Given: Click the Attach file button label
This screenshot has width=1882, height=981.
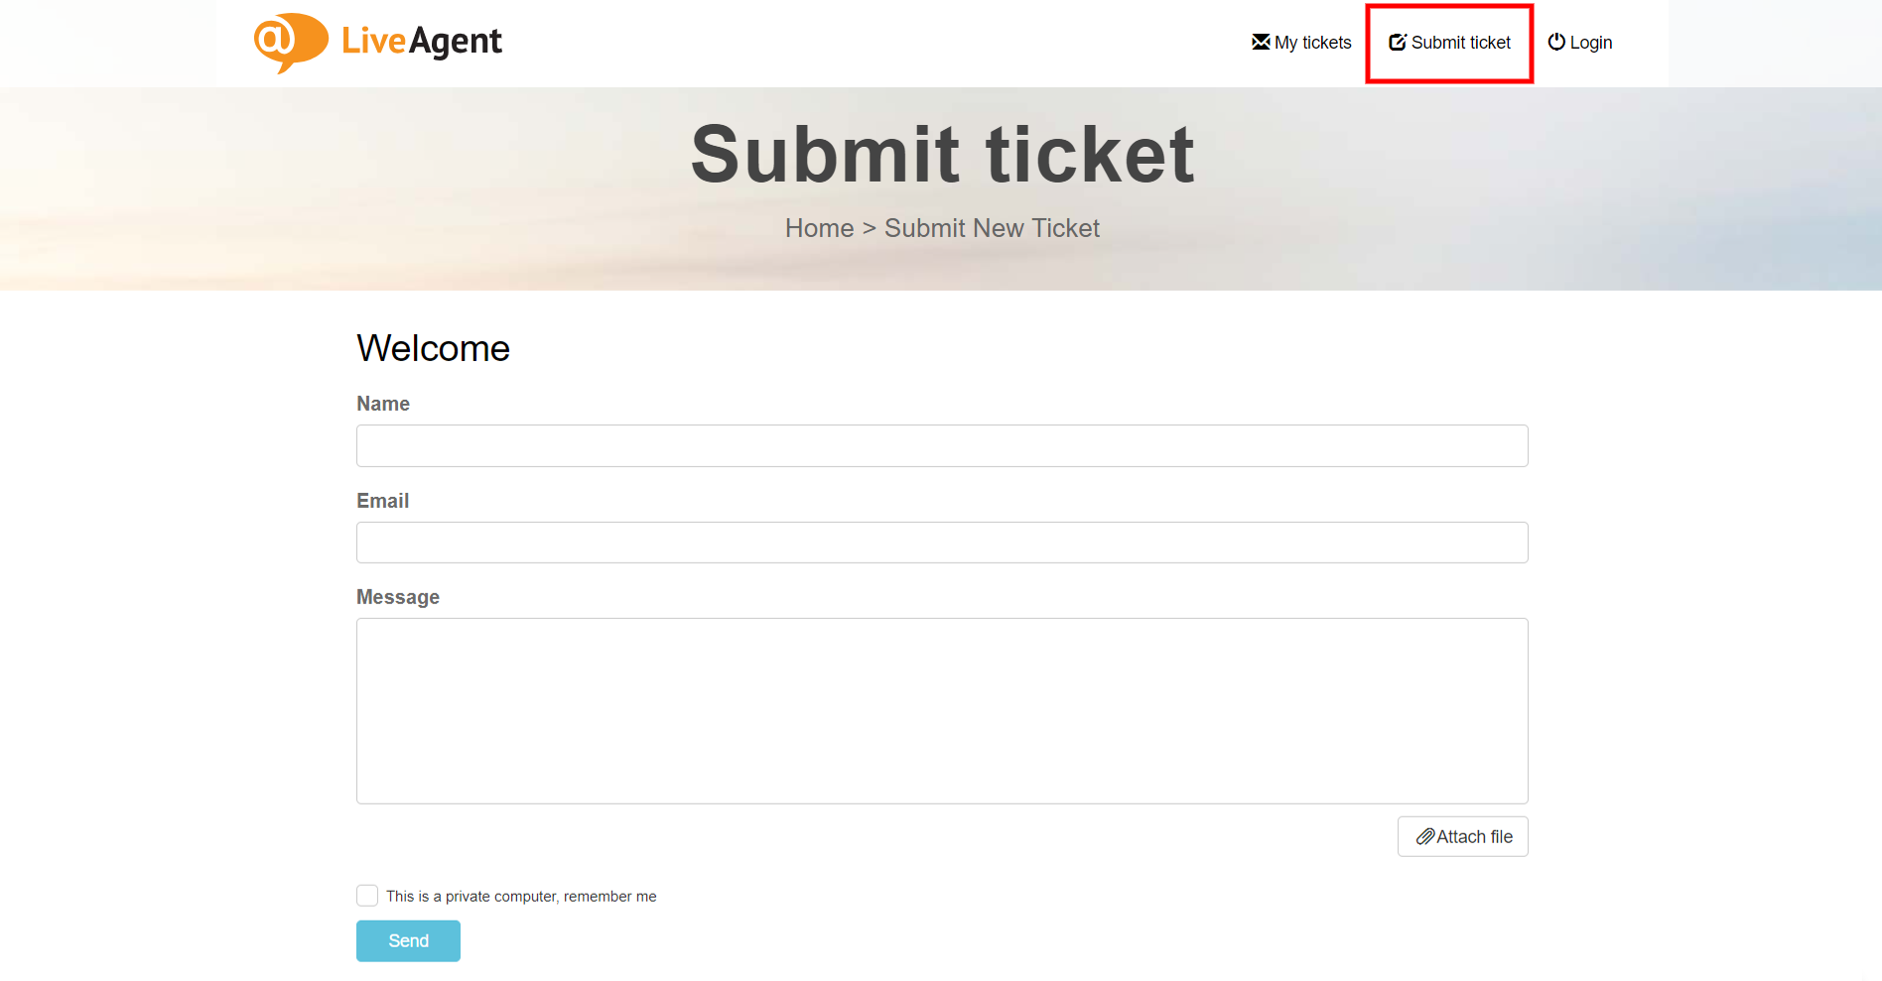Looking at the screenshot, I should (1474, 837).
